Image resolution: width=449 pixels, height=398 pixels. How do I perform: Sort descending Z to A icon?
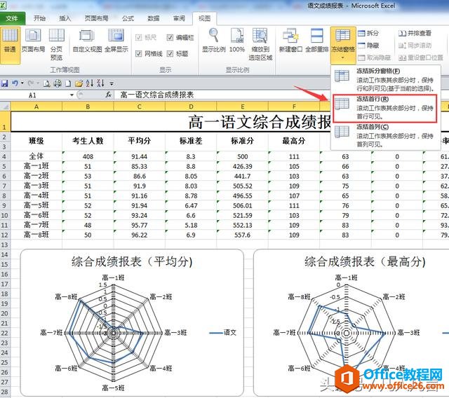pos(100,83)
